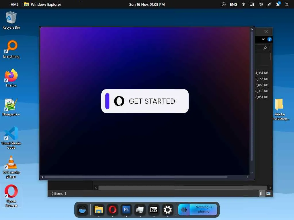This screenshot has height=220, width=294.
Task: Click the blue start icon in dock
Action: point(82,210)
